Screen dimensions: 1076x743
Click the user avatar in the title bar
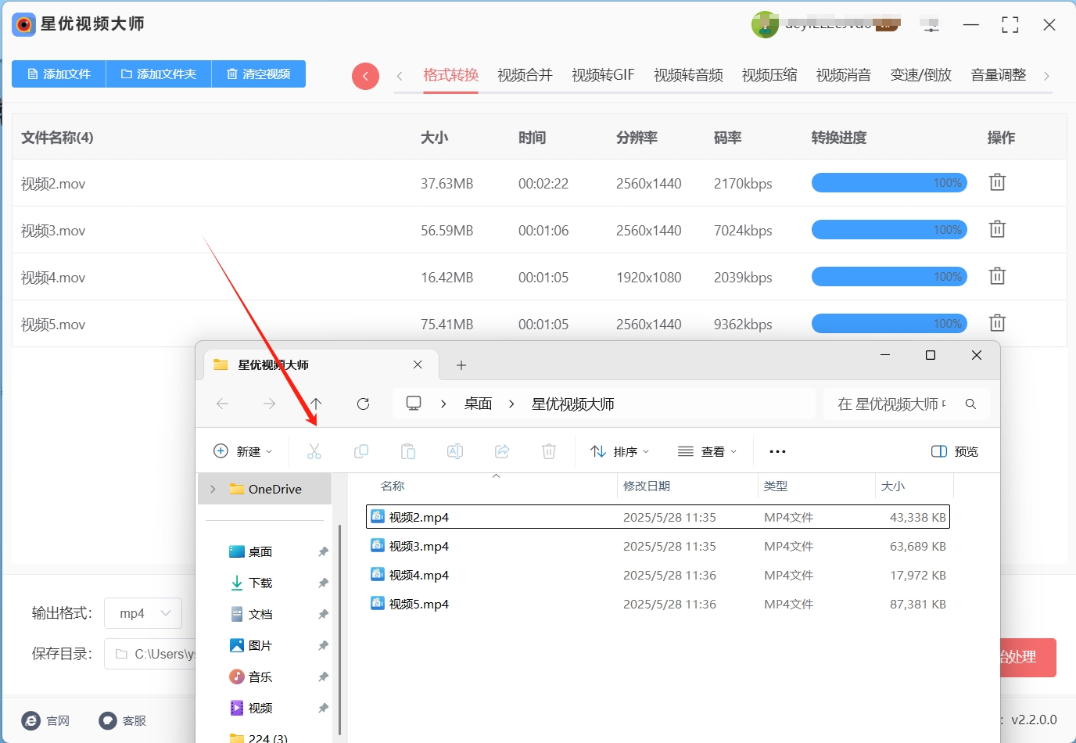[x=765, y=25]
